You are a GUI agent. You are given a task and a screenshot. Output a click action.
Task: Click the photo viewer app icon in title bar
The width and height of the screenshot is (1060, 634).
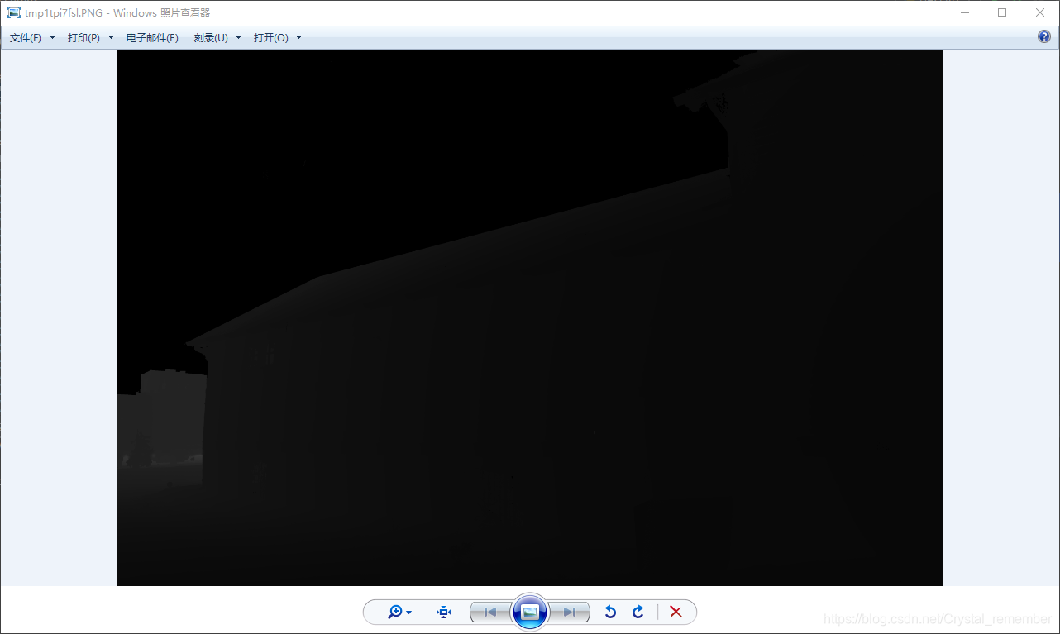click(14, 12)
